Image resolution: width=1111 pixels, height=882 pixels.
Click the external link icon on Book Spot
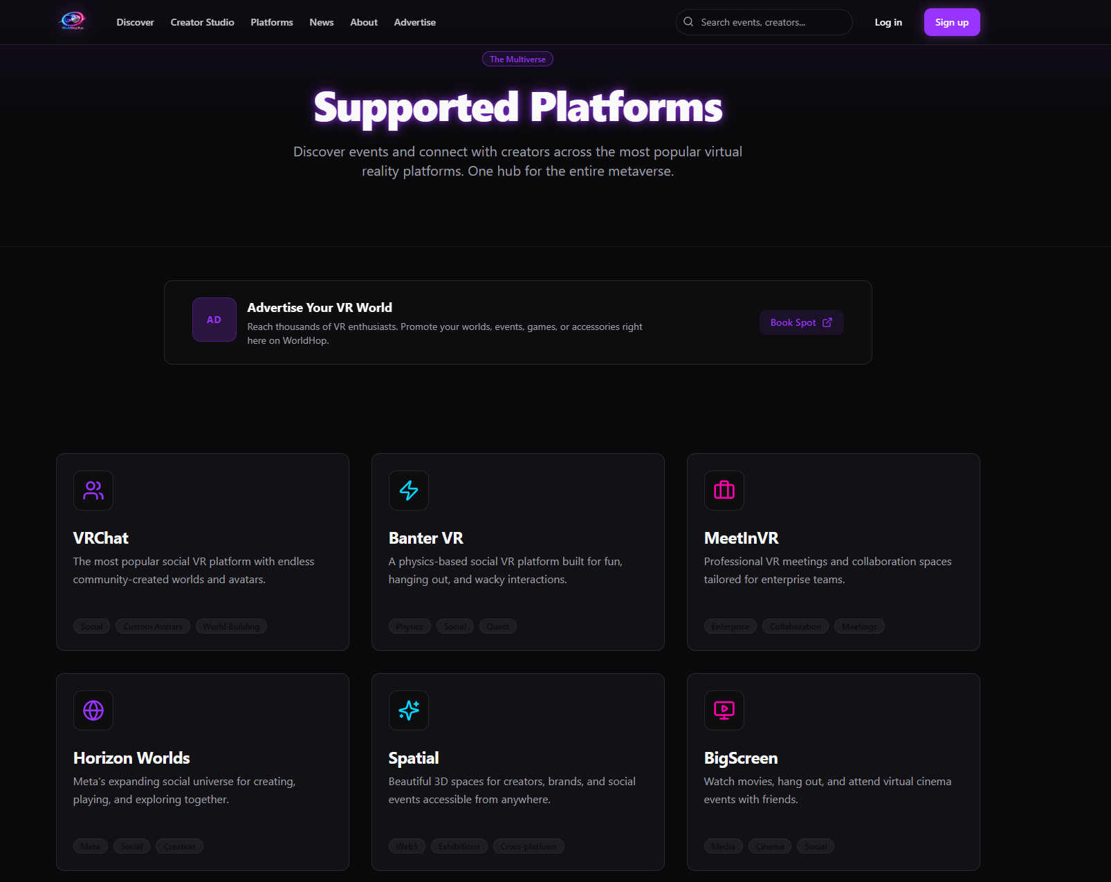(x=827, y=322)
